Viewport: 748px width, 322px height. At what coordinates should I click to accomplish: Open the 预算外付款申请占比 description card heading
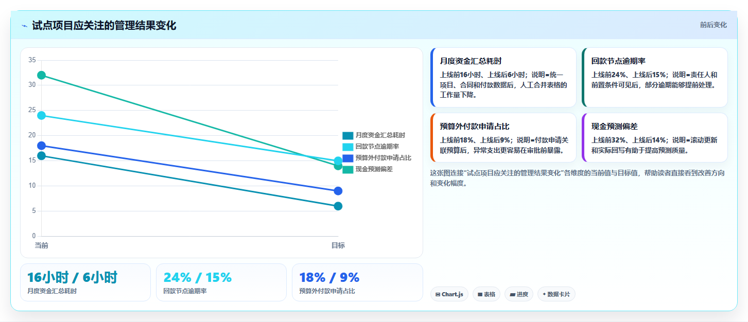click(x=475, y=127)
